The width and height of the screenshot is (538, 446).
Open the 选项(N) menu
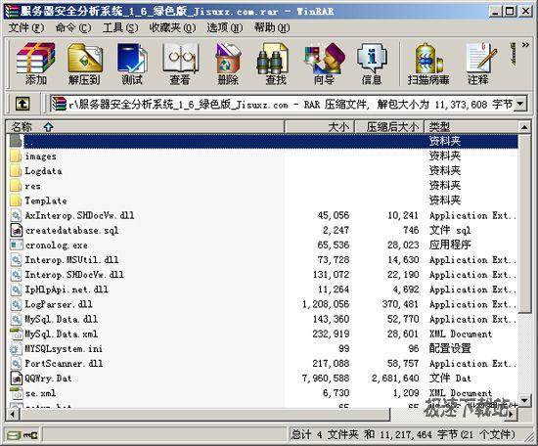(x=224, y=27)
